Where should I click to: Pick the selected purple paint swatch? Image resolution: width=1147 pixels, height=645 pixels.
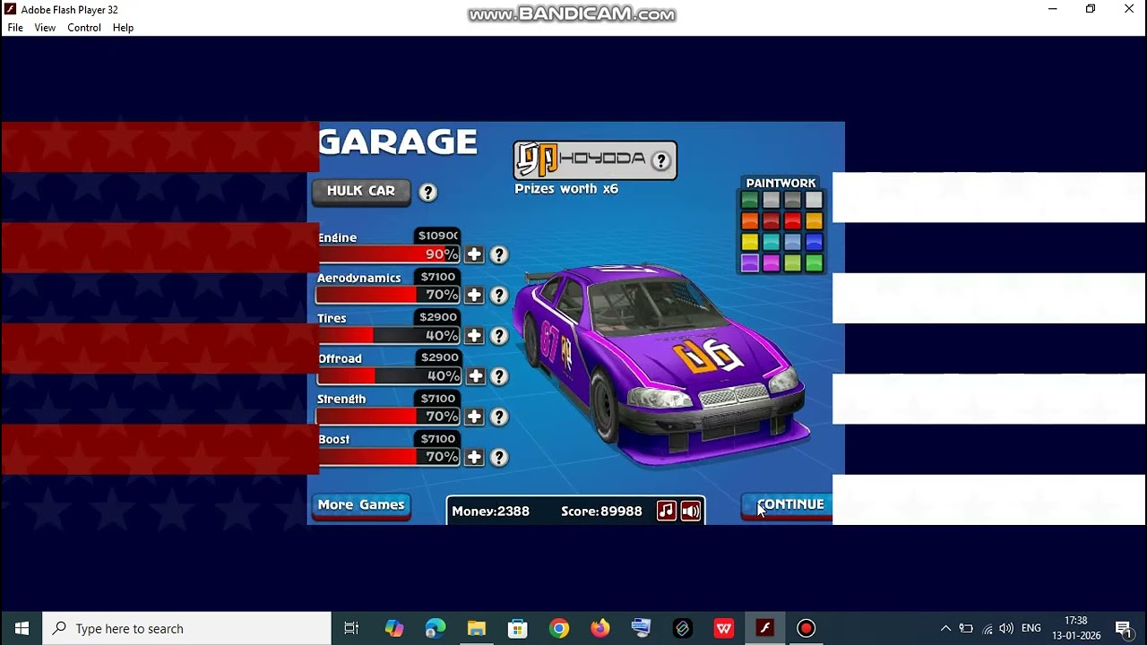coord(750,263)
